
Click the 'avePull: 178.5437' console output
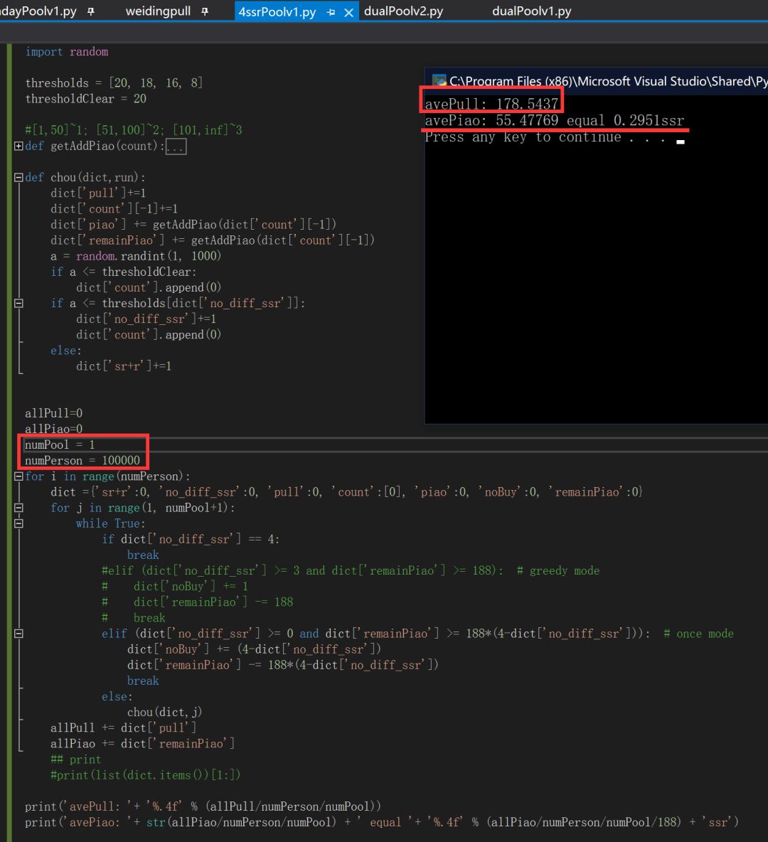pyautogui.click(x=491, y=104)
